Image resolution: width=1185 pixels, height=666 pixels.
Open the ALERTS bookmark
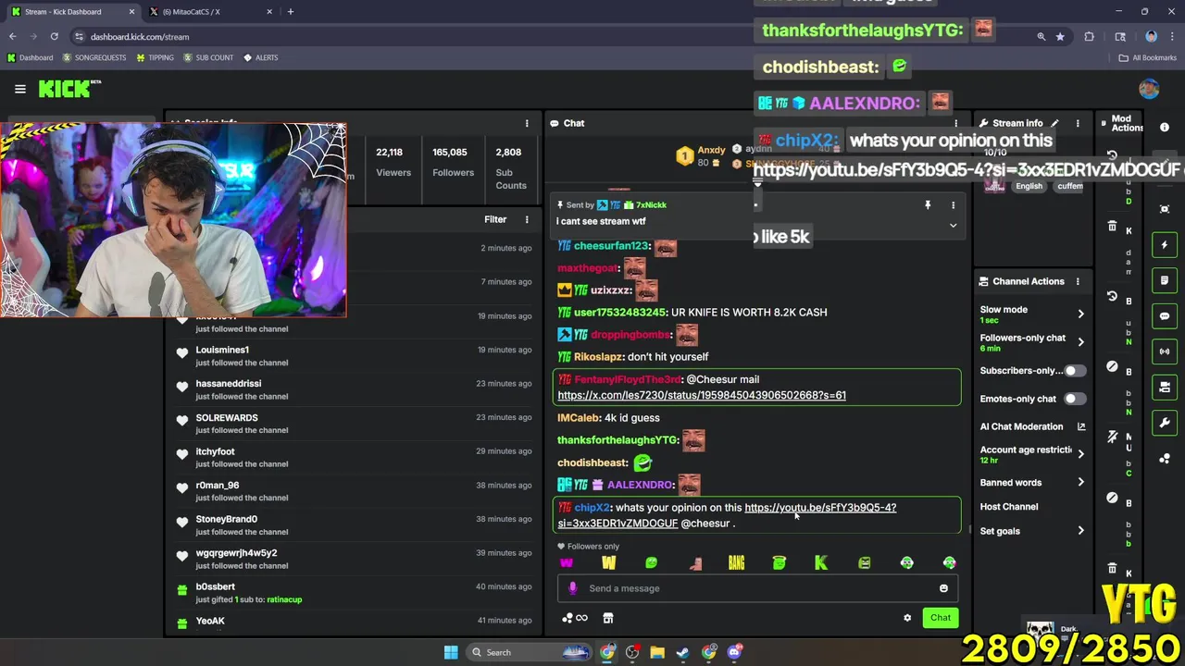[x=260, y=57]
